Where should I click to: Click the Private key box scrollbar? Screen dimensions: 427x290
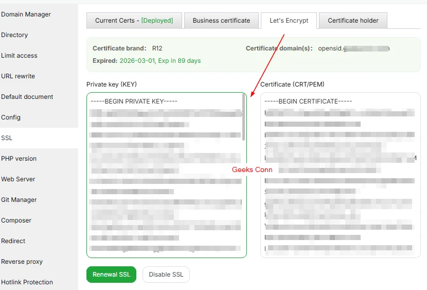pos(244,117)
